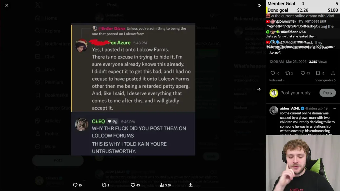The width and height of the screenshot is (340, 191).
Task: Open more options on aiden's reply
Action: tap(334, 108)
